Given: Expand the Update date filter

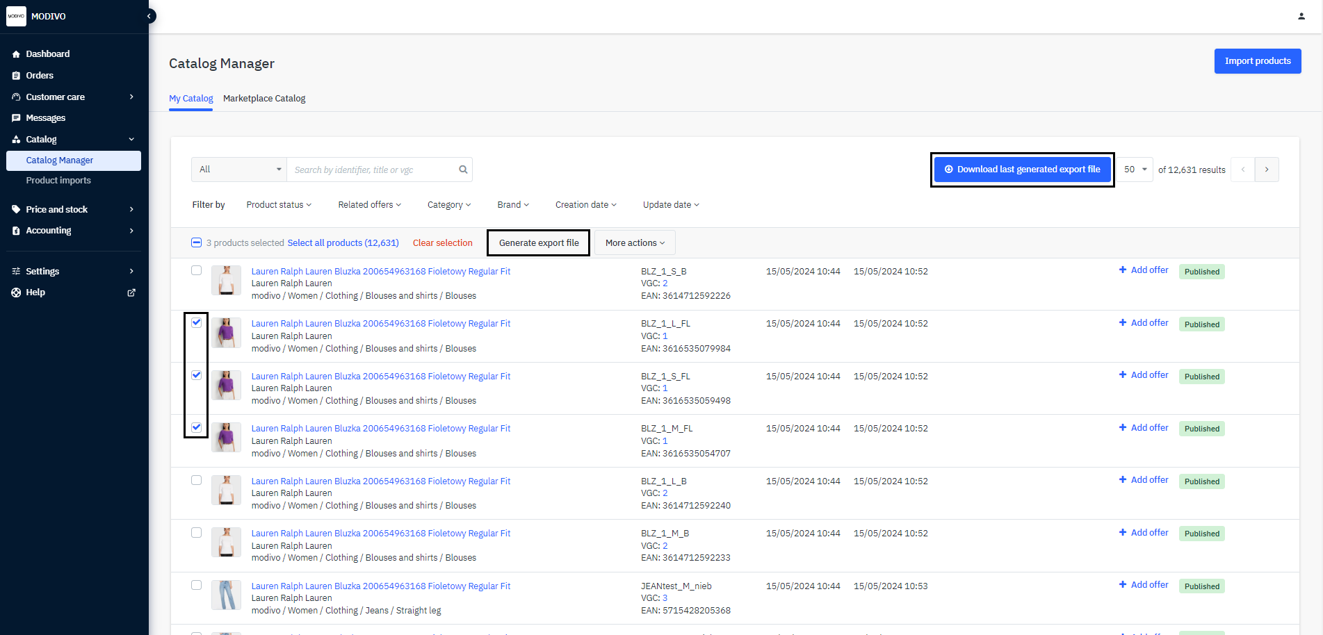Looking at the screenshot, I should point(671,205).
